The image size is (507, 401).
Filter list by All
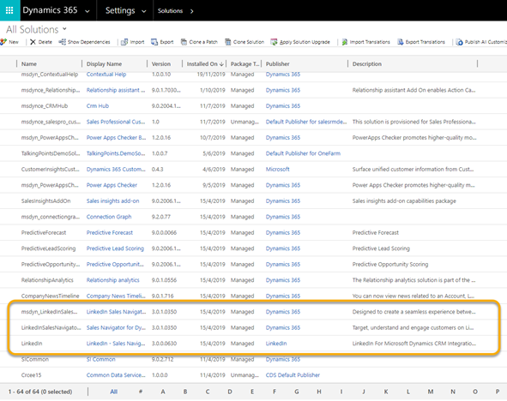113,392
